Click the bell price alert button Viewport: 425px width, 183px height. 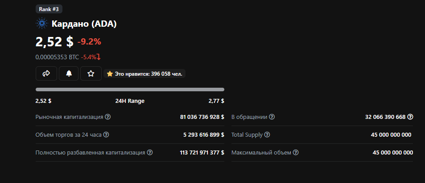[69, 73]
